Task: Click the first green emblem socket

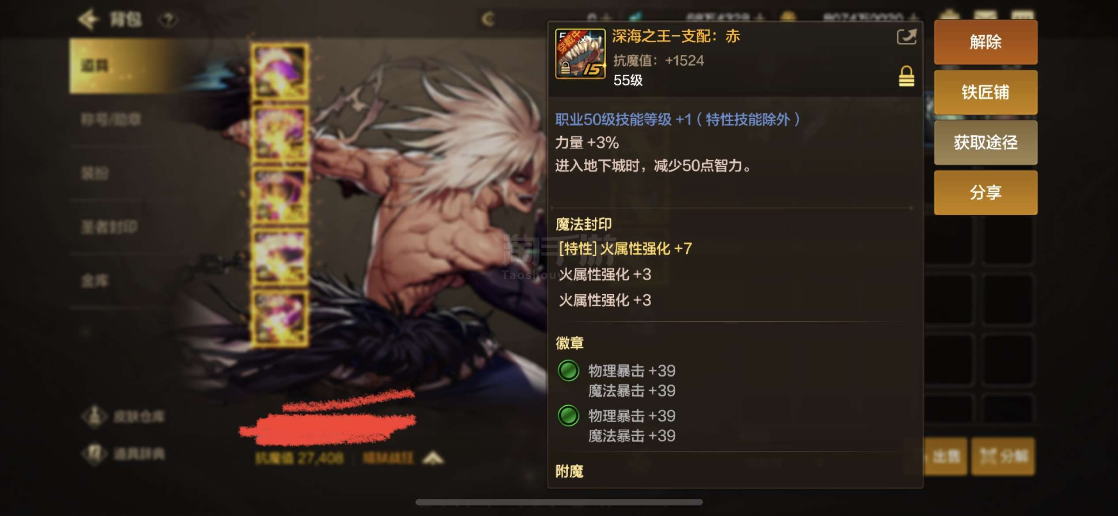Action: [568, 370]
